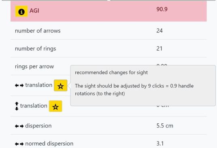The width and height of the screenshot is (217, 148).
Task: Select the rings per arrow label
Action: [x=34, y=67]
